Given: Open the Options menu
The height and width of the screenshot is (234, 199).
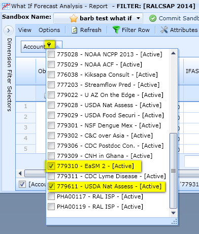Looking at the screenshot, I should (x=49, y=30).
